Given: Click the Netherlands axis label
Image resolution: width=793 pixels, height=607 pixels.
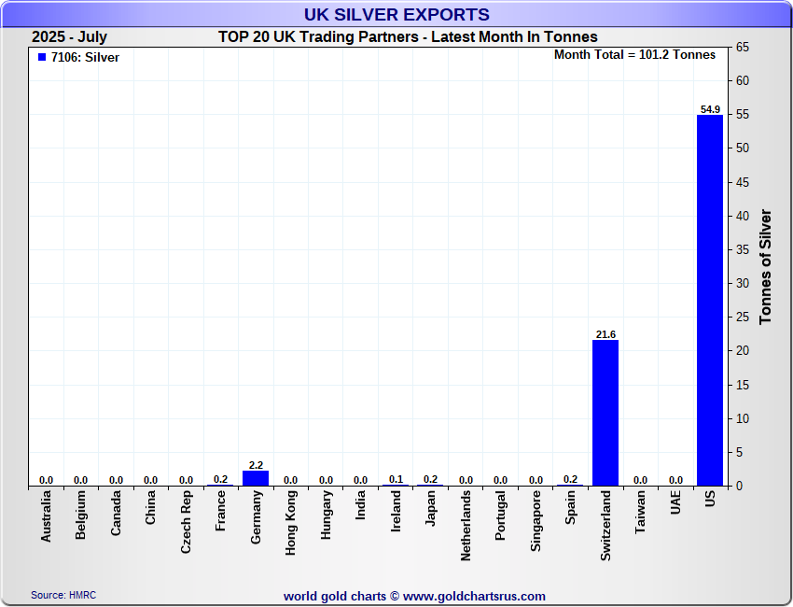Looking at the screenshot, I should click(x=466, y=526).
